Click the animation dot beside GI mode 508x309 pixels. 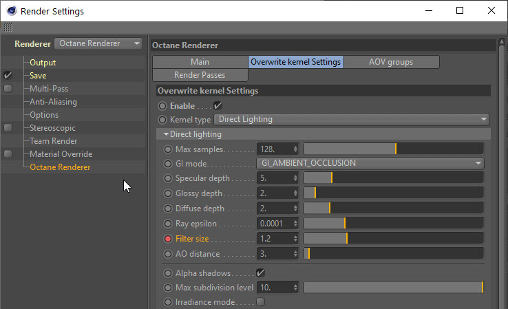pos(168,164)
